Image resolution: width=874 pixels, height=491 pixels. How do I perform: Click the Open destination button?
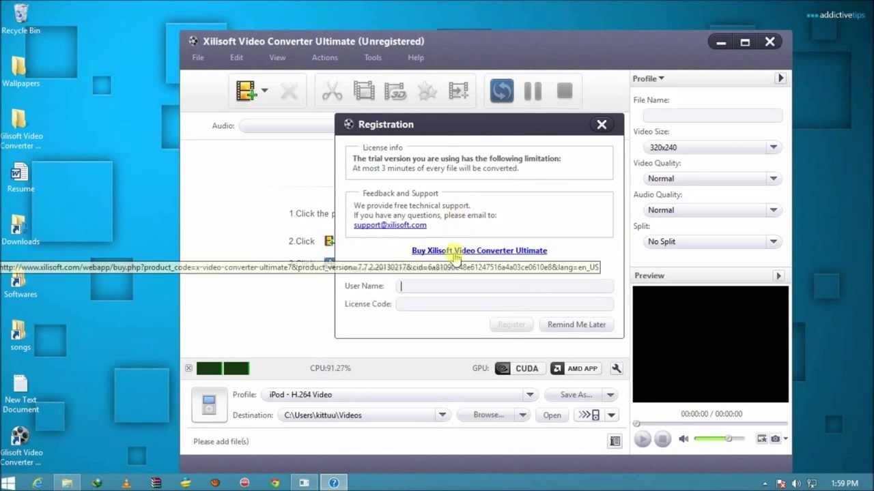click(552, 415)
